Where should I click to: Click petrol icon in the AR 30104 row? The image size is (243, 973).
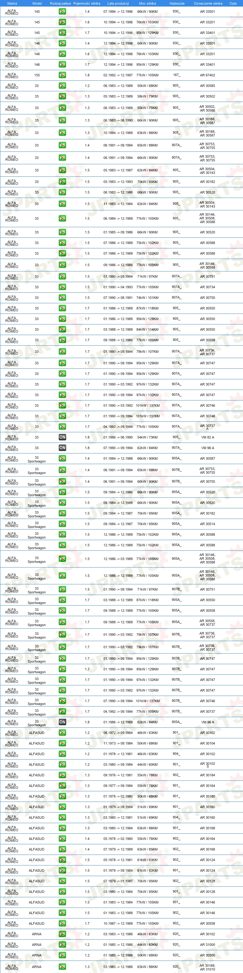(x=62, y=743)
